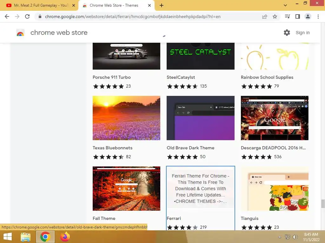The image size is (325, 243).
Task: Open the Old Brave Dark Theme thumbnail
Action: click(201, 118)
